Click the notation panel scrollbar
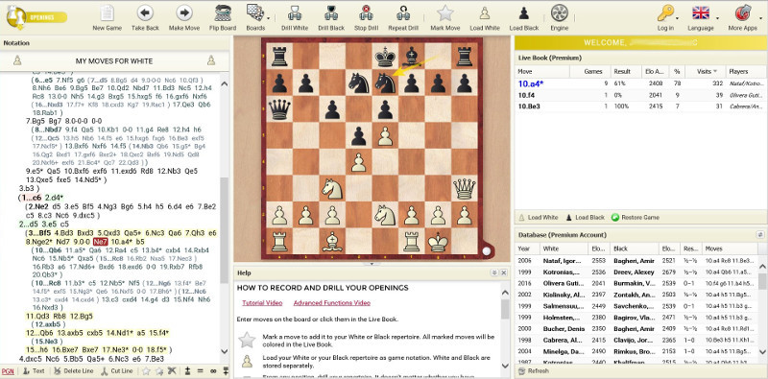Screen dimensions: 768x379 pos(225,230)
